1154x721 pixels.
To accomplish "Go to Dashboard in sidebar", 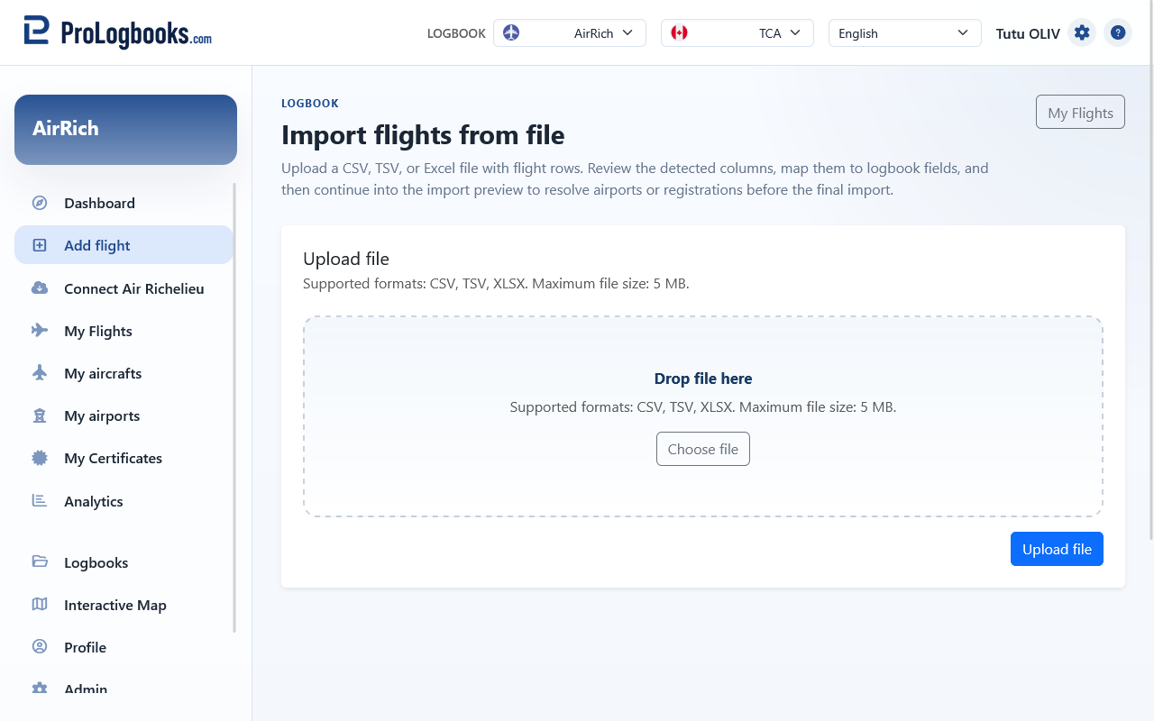I will [124, 203].
